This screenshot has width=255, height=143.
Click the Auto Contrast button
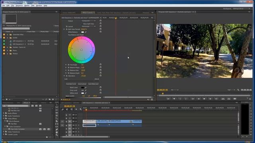(82, 84)
